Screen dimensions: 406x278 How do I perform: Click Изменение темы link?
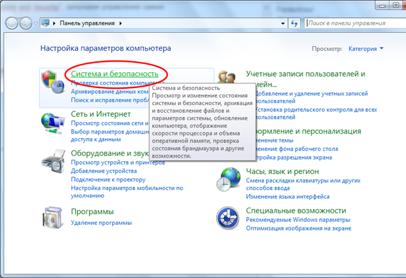pos(275,141)
